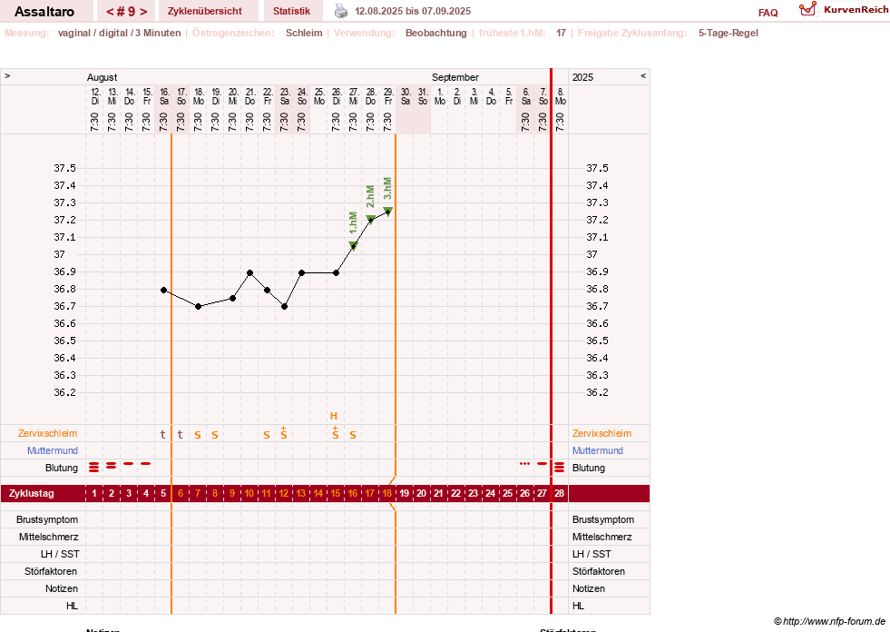Click the Zervixschleim label on left

point(48,433)
